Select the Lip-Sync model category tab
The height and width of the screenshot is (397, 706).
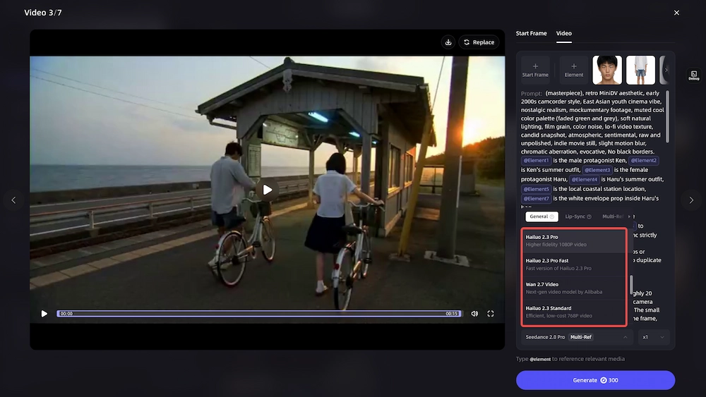pyautogui.click(x=578, y=216)
